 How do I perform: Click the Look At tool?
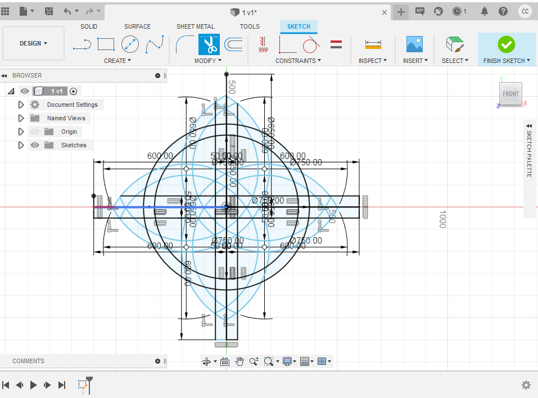point(225,361)
